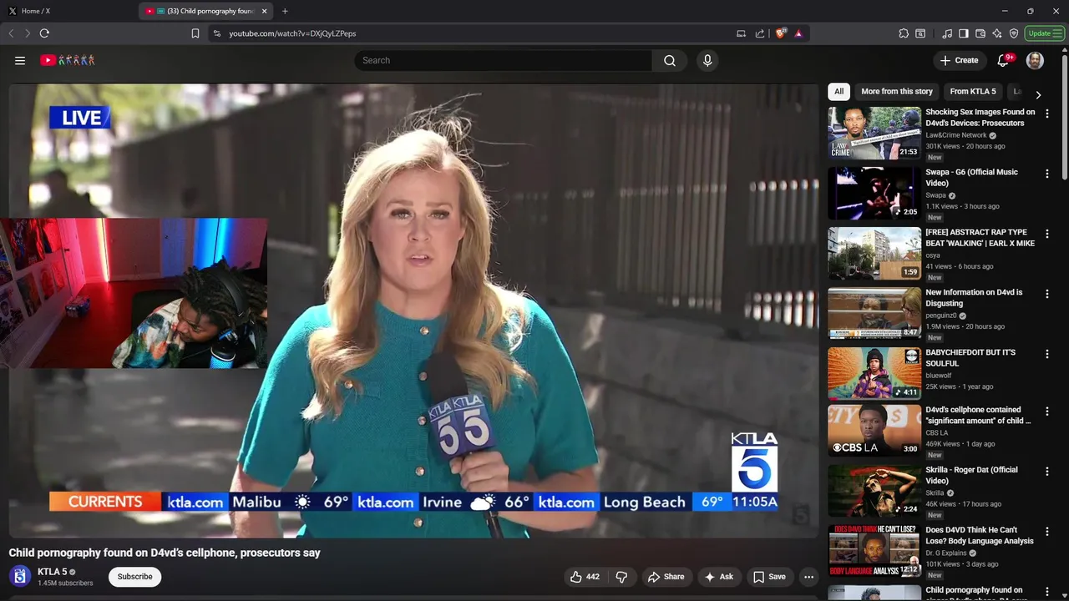
Task: Open options for Swapa - G6 video
Action: coord(1047,174)
